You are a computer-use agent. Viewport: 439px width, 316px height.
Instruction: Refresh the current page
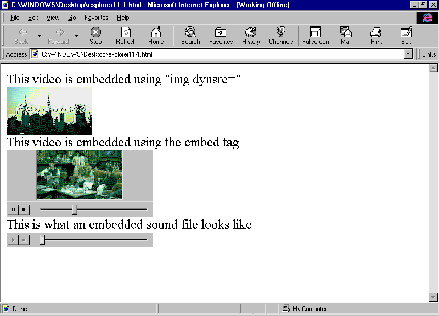126,35
